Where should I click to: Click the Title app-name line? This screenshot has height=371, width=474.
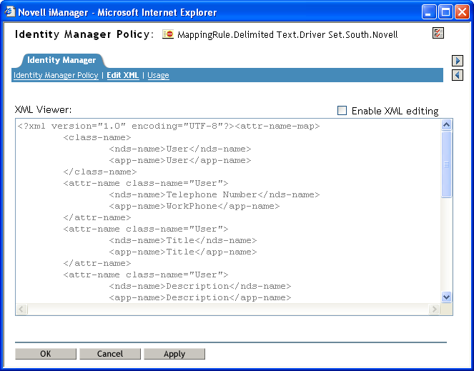click(182, 252)
